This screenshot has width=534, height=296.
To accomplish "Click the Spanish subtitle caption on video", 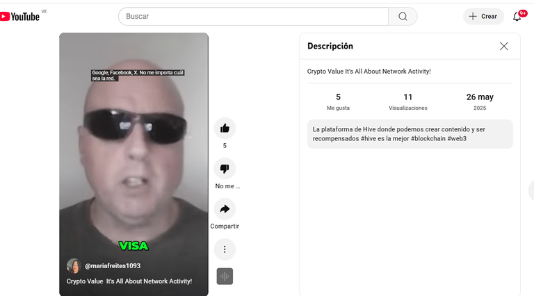I will (138, 75).
